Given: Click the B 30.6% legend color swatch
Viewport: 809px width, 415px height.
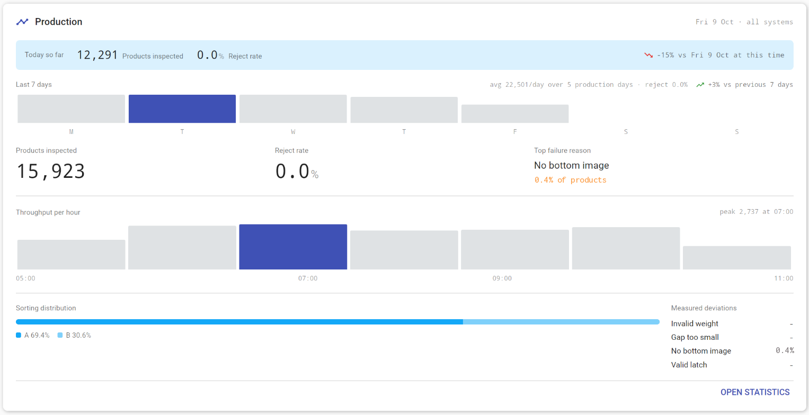Looking at the screenshot, I should point(60,335).
